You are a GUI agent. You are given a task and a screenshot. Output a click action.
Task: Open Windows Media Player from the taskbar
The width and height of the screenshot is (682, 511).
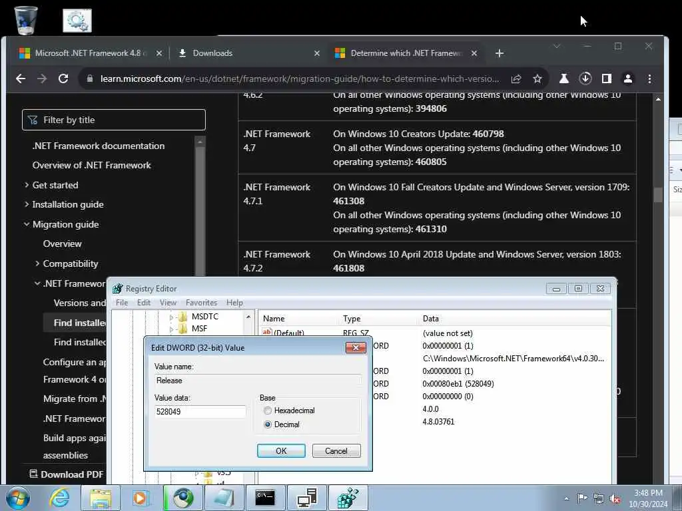141,498
